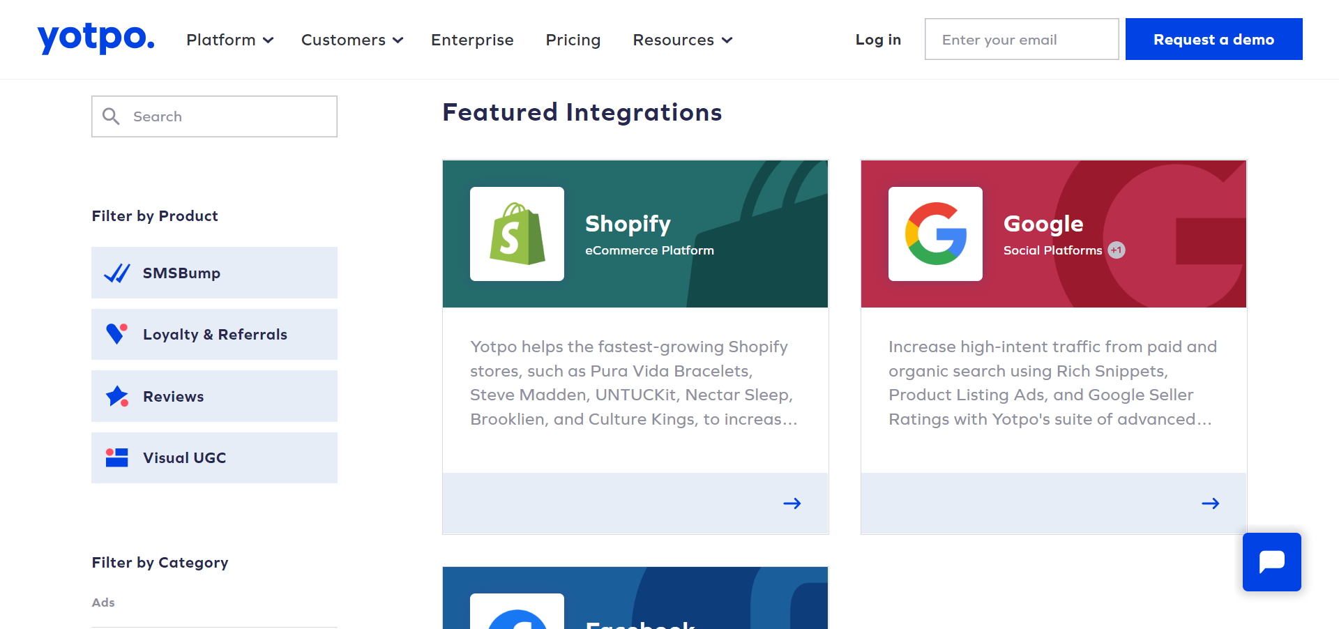Click the Shopify shopping bag logo
Image resolution: width=1339 pixels, height=629 pixels.
517,234
